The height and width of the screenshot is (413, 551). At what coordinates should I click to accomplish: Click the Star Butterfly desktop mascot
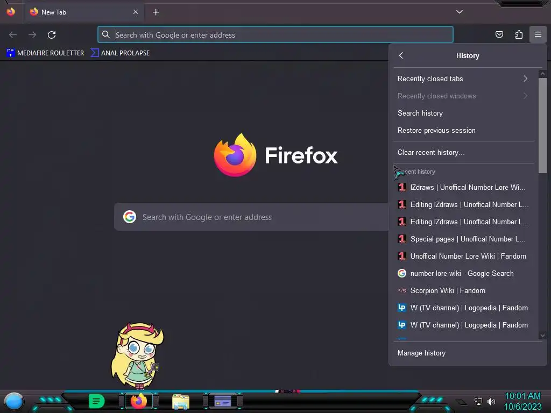pos(138,355)
